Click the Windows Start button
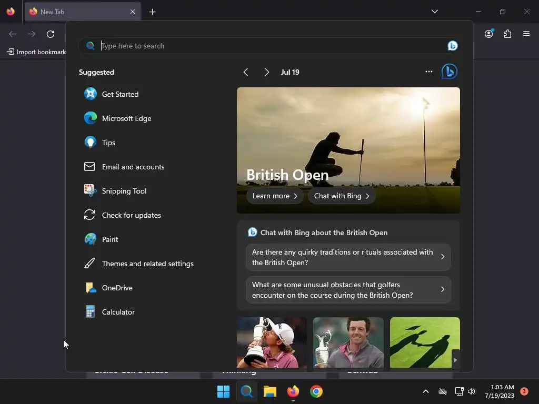 coord(223,391)
